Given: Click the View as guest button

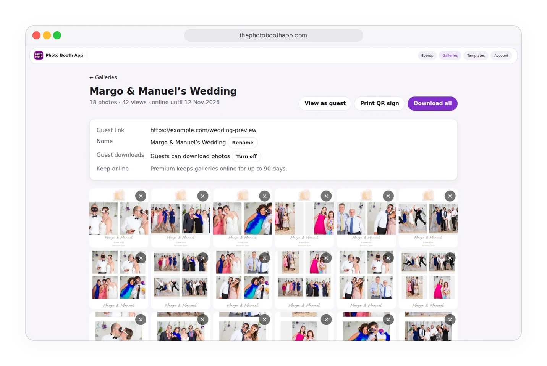Looking at the screenshot, I should tap(325, 103).
